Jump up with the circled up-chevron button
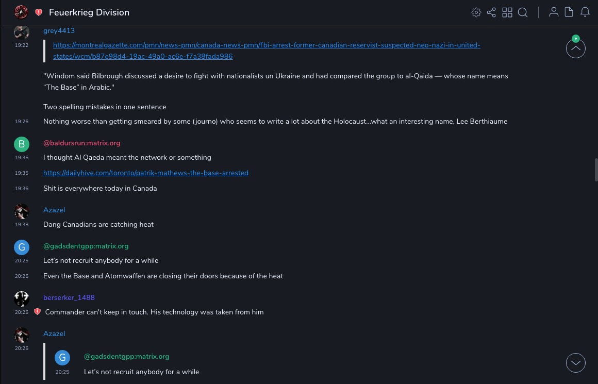 pos(576,49)
